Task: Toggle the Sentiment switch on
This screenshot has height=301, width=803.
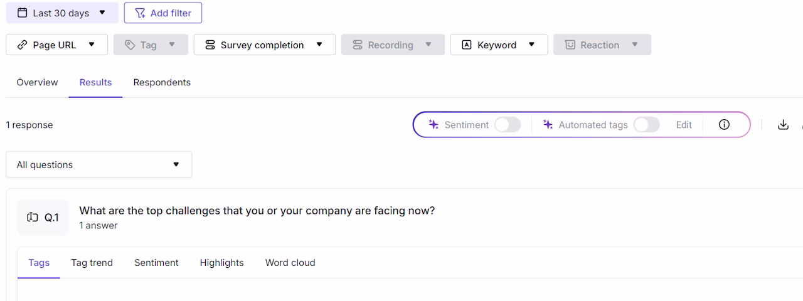Action: pos(508,125)
